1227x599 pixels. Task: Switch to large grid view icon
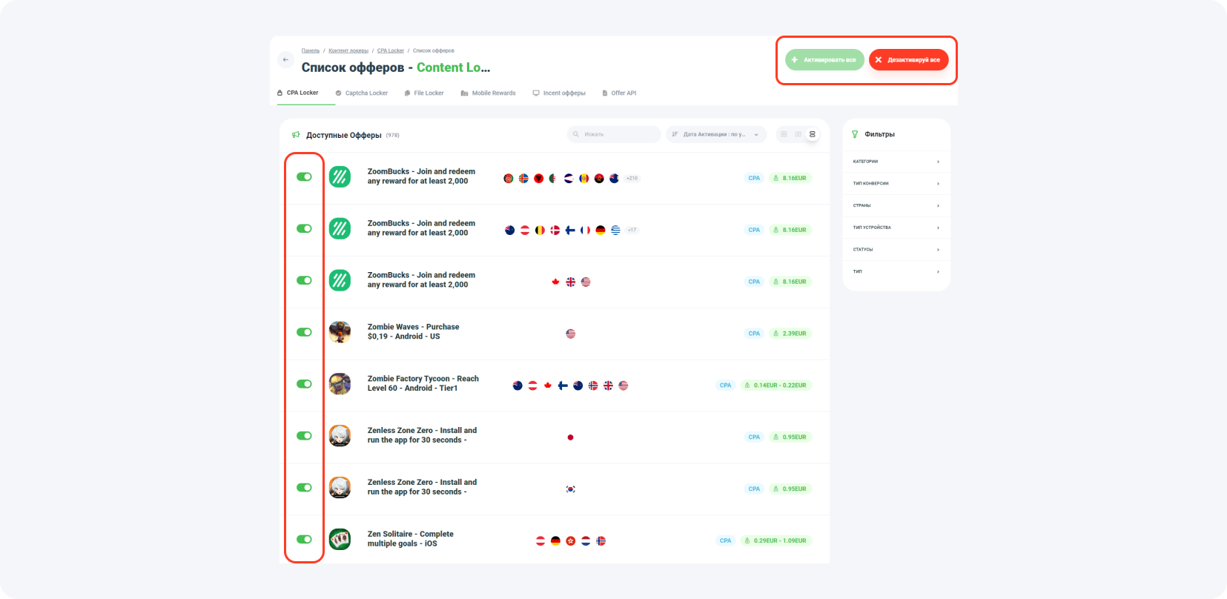coord(784,134)
